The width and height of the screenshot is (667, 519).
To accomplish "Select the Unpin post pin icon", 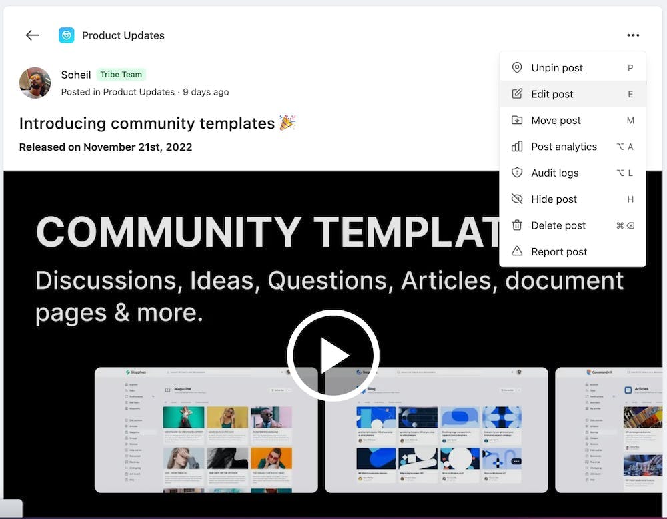I will (517, 67).
